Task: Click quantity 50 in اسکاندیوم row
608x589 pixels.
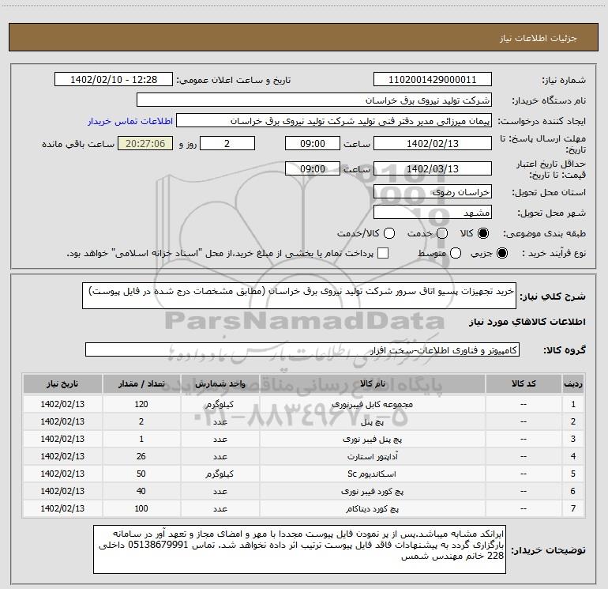Action: (x=141, y=474)
